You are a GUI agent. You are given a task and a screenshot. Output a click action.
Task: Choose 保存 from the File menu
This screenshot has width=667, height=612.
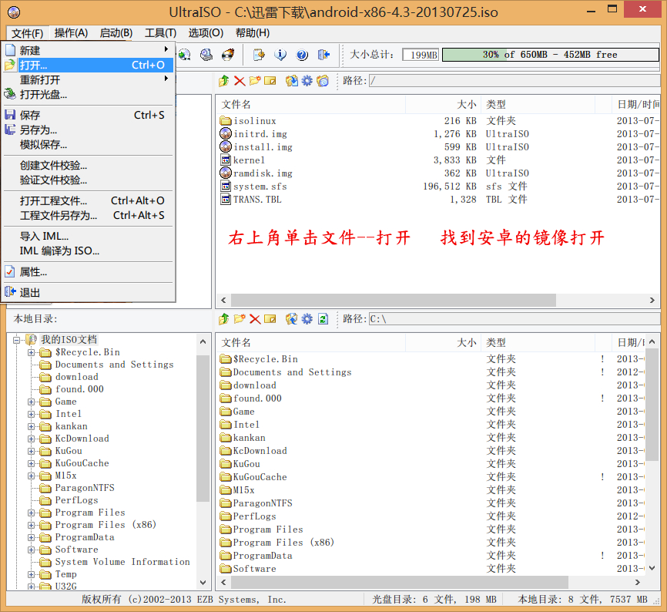(x=89, y=115)
